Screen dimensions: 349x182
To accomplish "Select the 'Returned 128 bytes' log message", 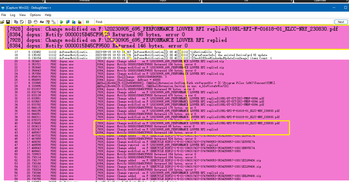I will pyautogui.click(x=146, y=170).
